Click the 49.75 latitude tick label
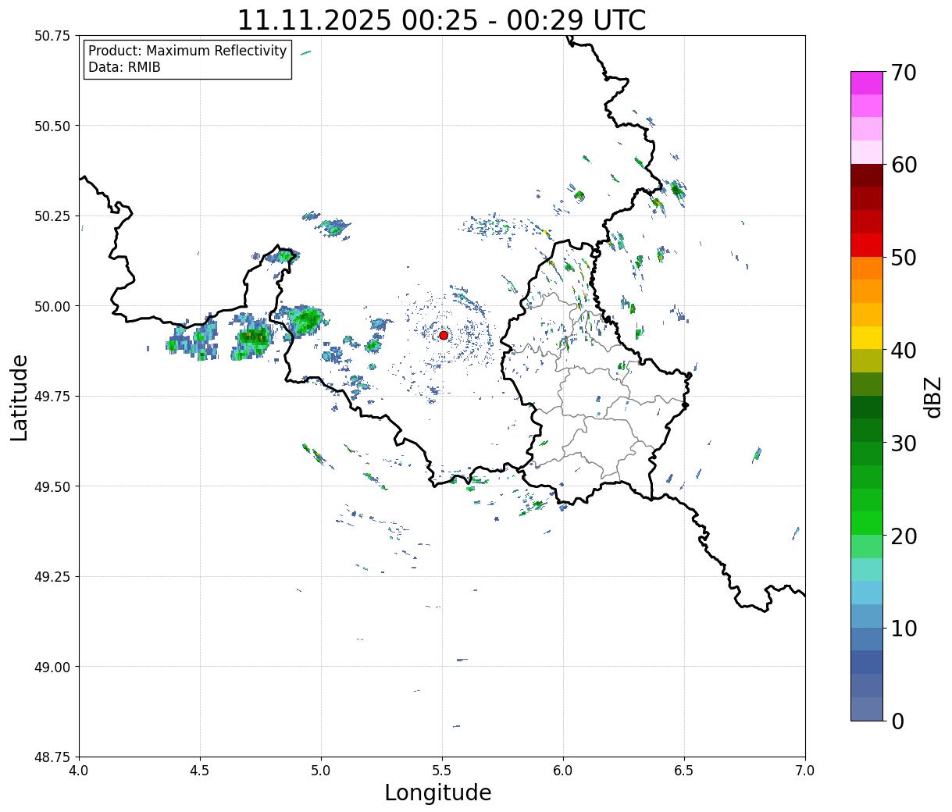 [52, 397]
